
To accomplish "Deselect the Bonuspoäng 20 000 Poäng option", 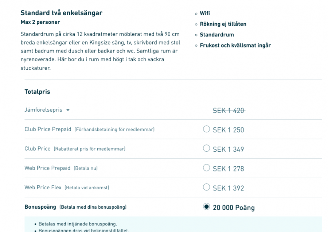I will tap(207, 206).
